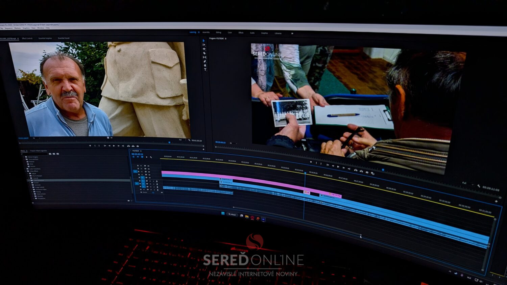Open Program monitor wrench settings
This screenshot has width=507, height=285.
tap(479, 185)
